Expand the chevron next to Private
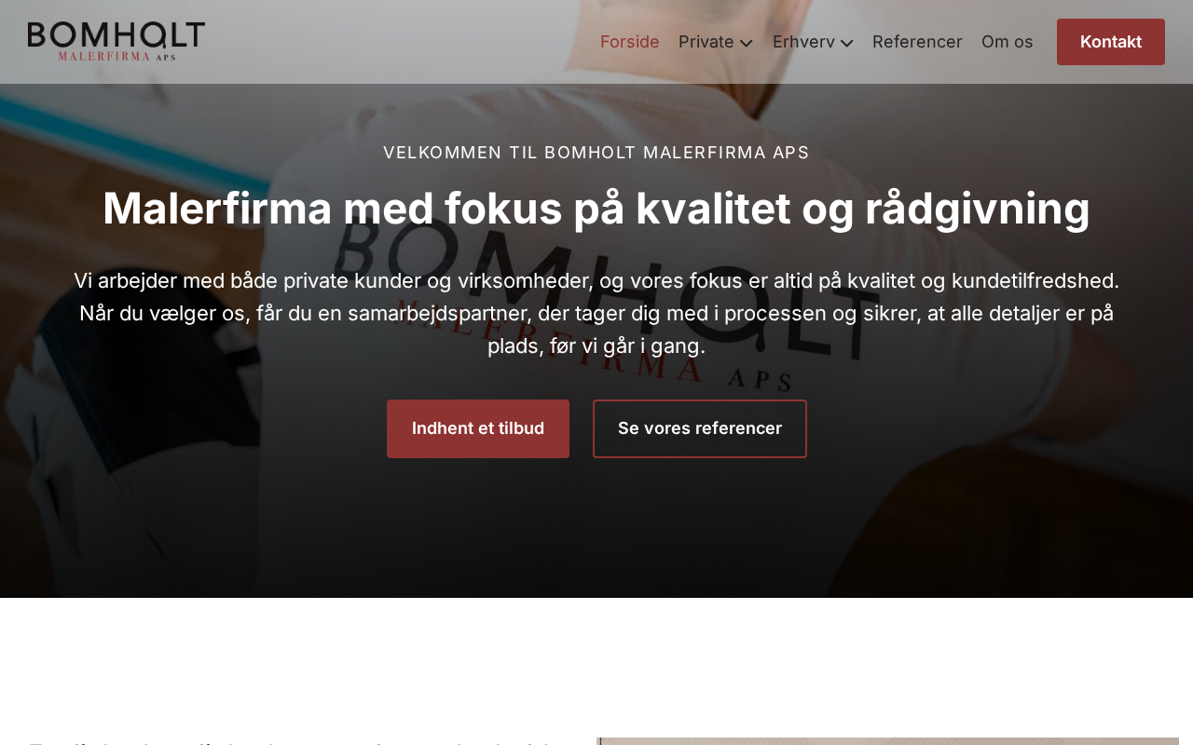The image size is (1193, 745). (x=747, y=43)
